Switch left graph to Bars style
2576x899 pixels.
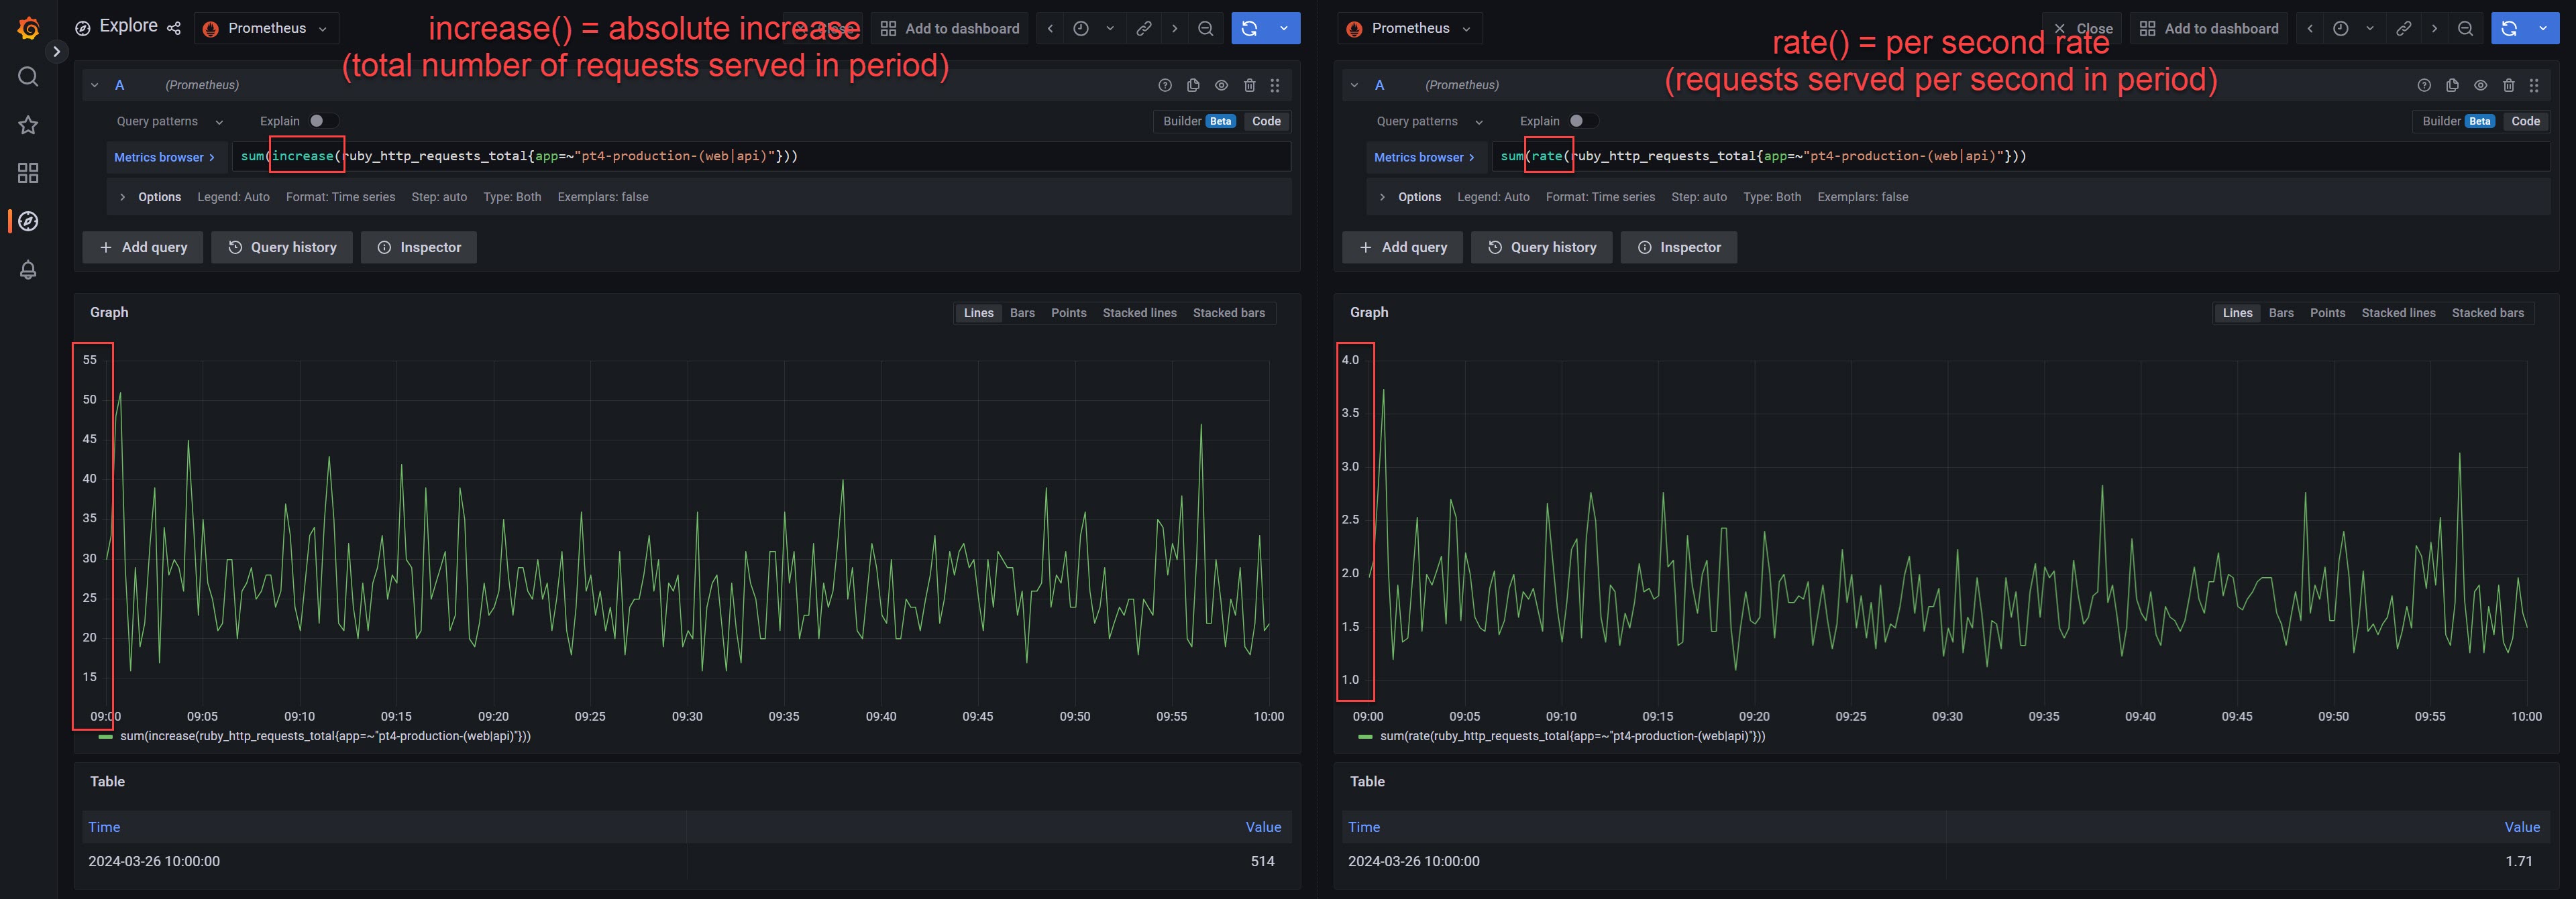click(x=1022, y=312)
